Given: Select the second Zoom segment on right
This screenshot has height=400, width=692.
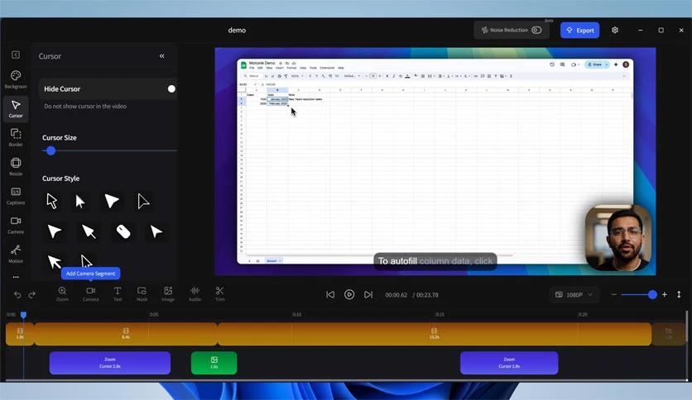Looking at the screenshot, I should click(x=509, y=363).
